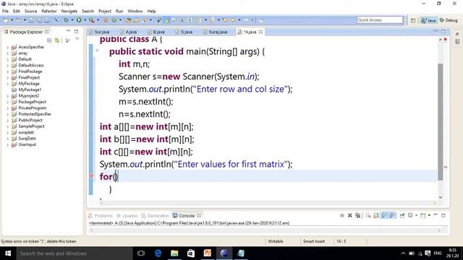Maximize the editor area

point(443,31)
